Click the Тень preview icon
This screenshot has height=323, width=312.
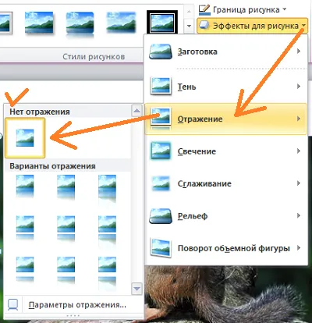click(x=161, y=86)
